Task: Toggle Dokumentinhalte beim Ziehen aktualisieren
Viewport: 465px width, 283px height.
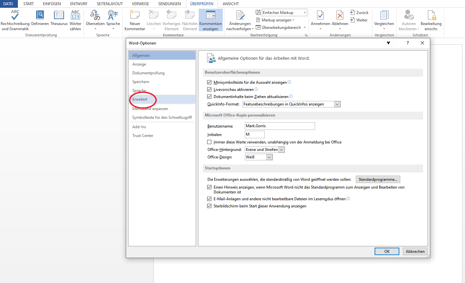Action: click(209, 97)
